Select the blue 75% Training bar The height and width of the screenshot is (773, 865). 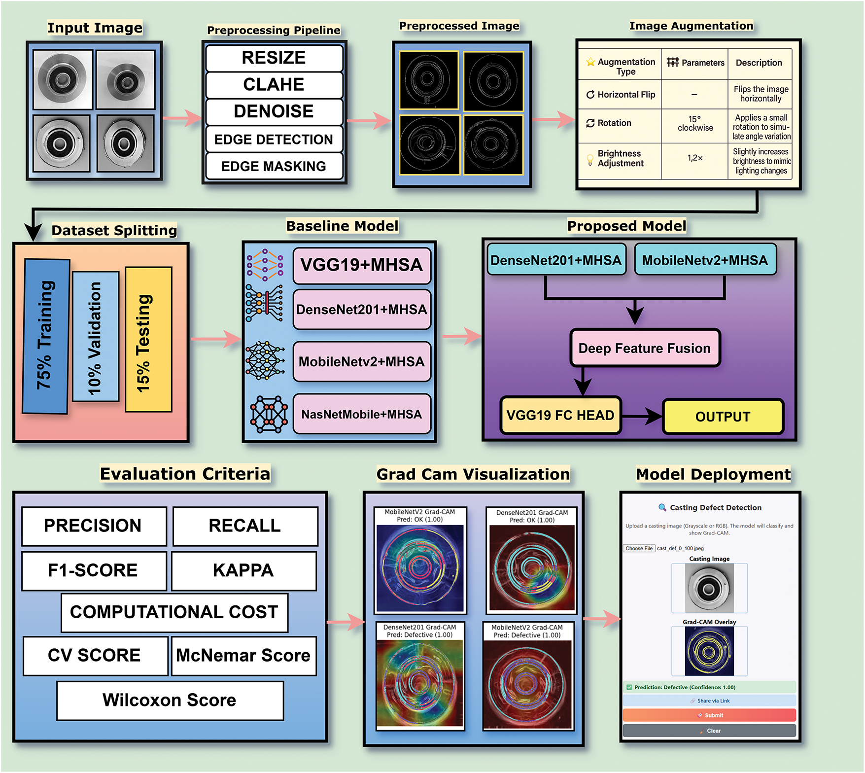[46, 336]
